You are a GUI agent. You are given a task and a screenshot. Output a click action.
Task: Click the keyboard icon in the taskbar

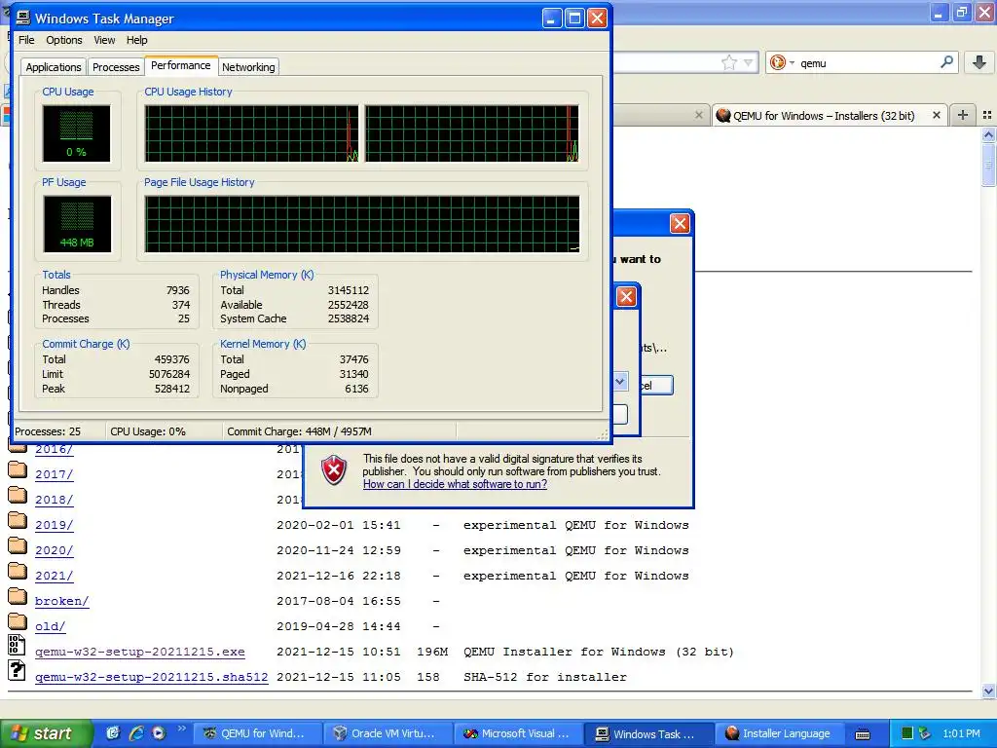(863, 734)
